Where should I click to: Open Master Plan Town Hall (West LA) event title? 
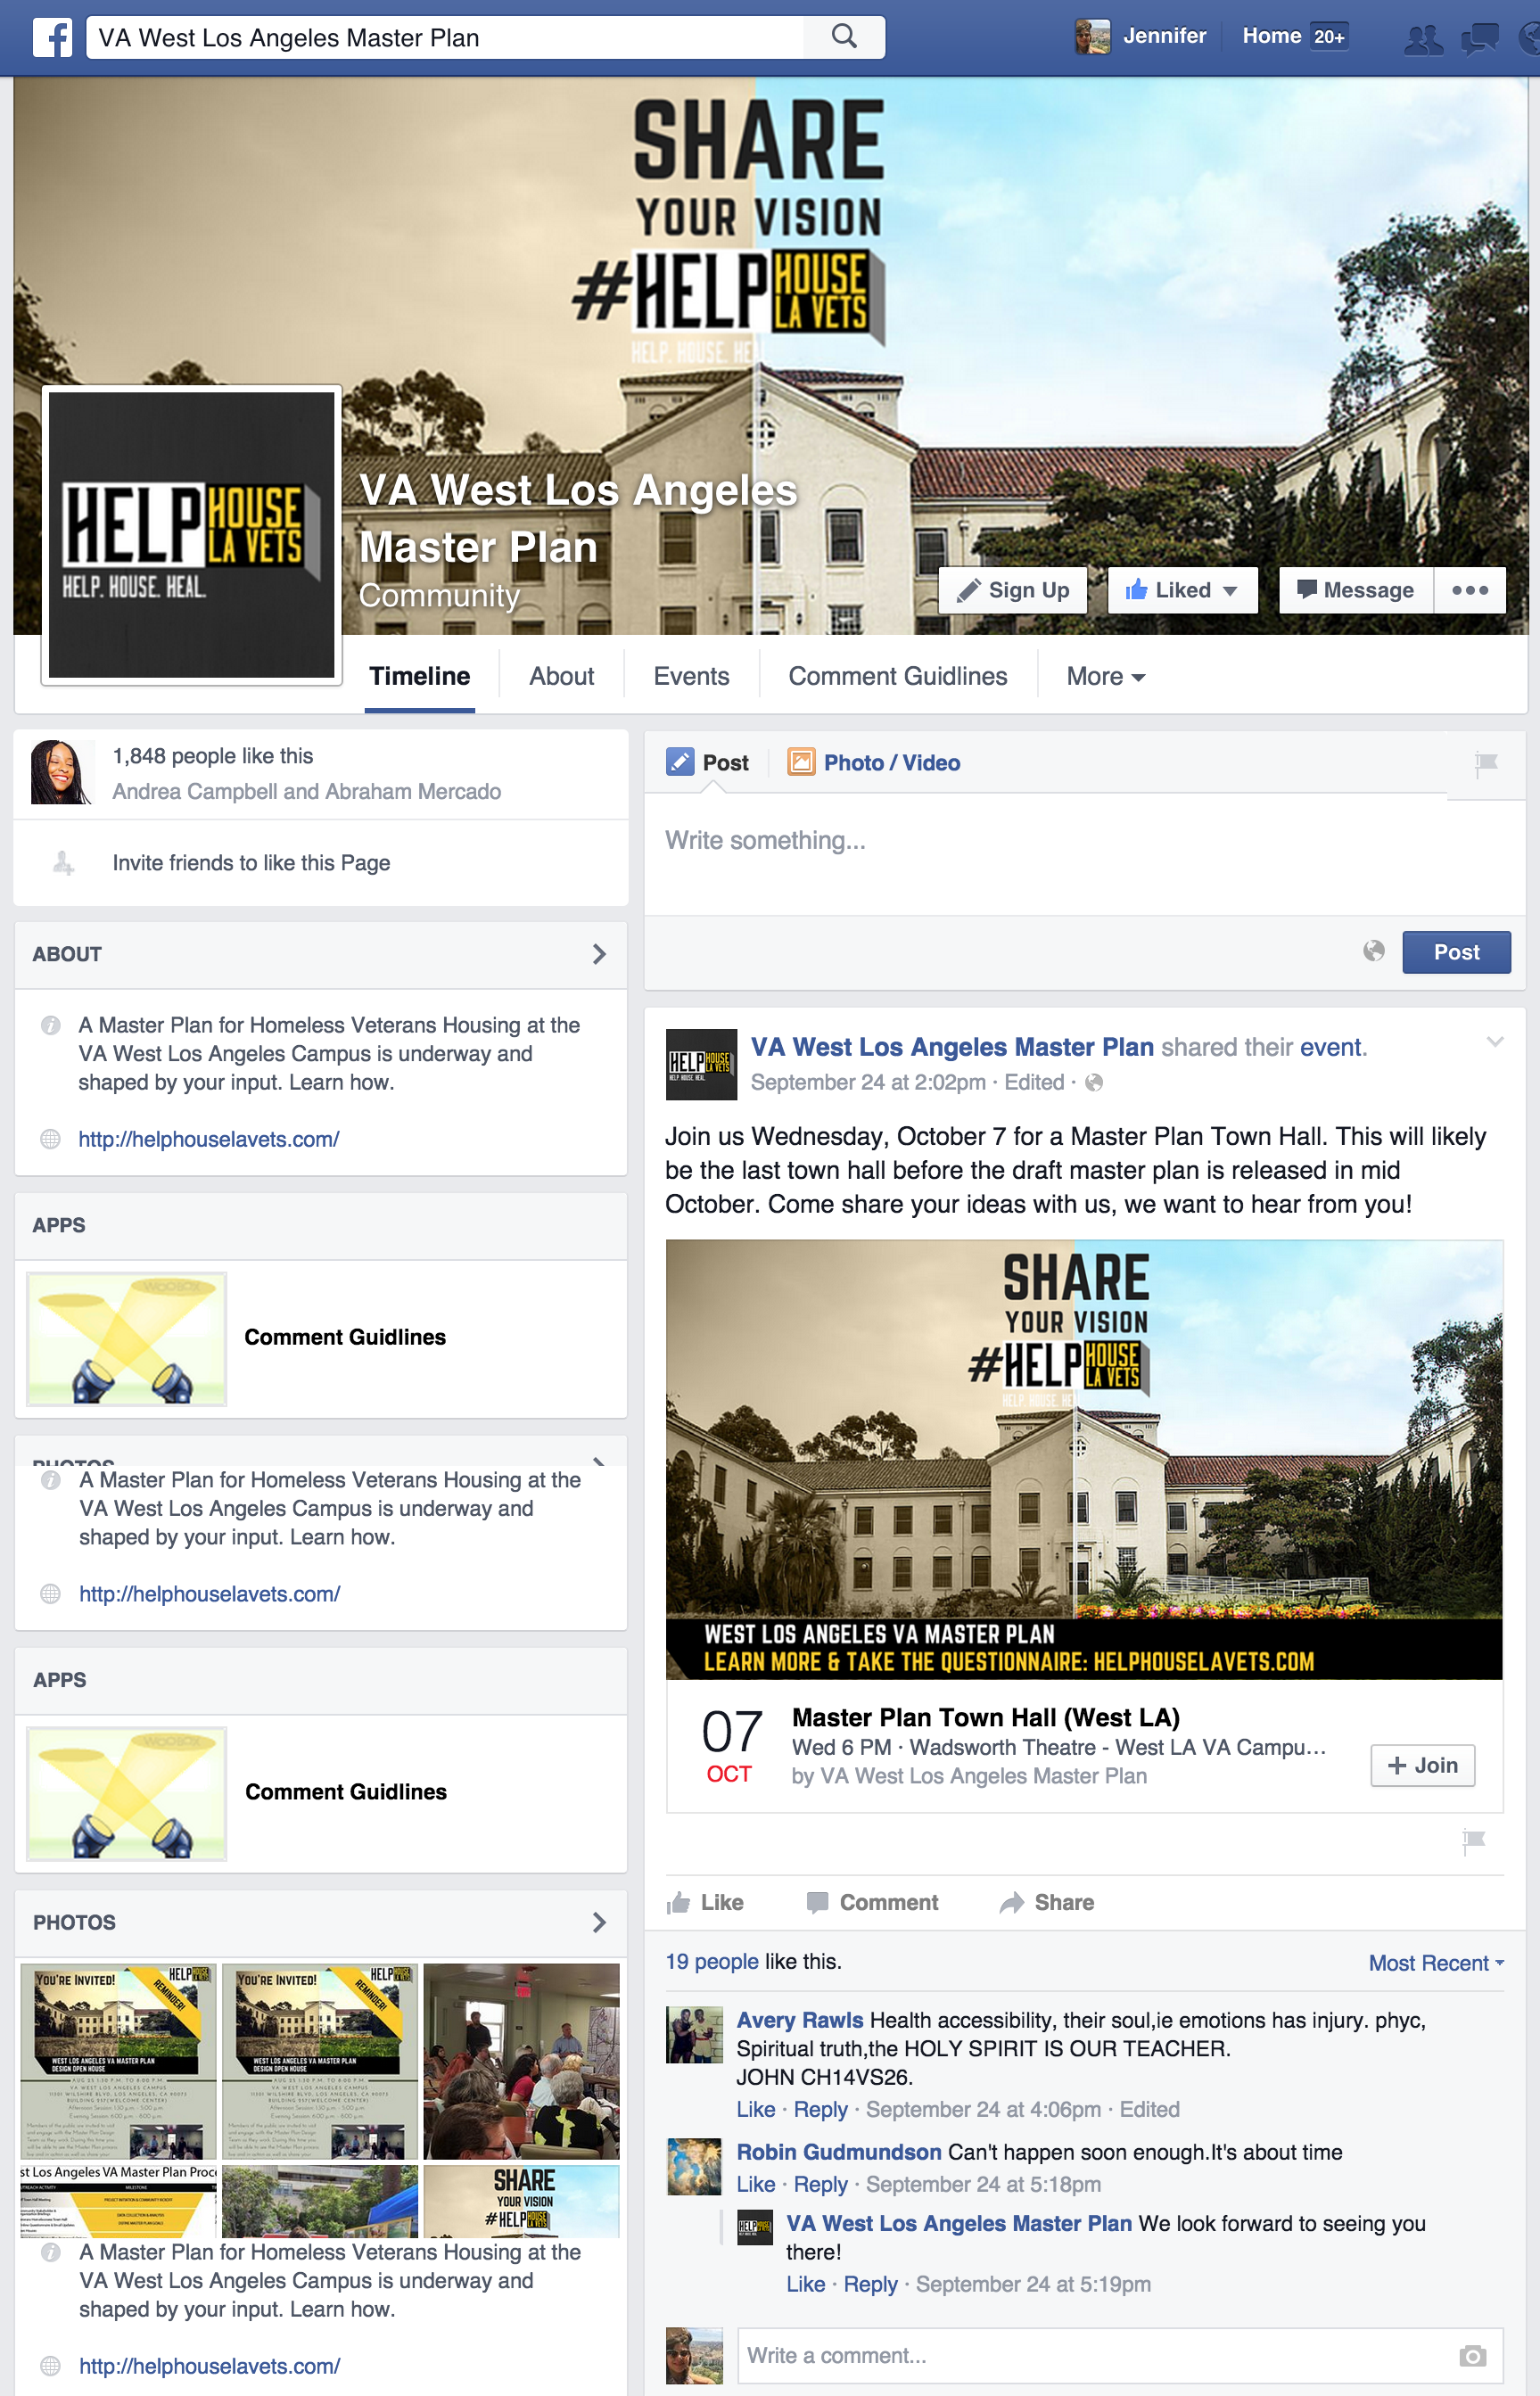986,1718
